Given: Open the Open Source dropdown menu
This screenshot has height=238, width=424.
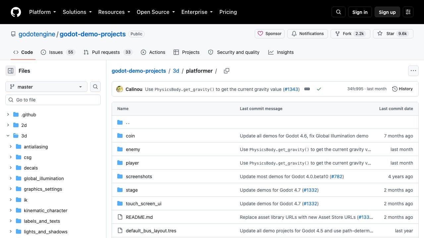Looking at the screenshot, I should tap(156, 12).
